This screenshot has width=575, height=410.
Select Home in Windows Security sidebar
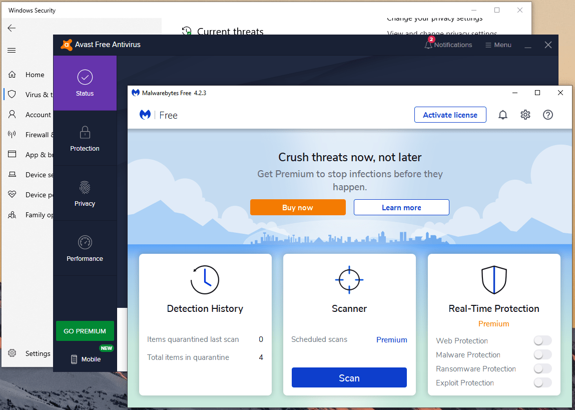pyautogui.click(x=35, y=75)
